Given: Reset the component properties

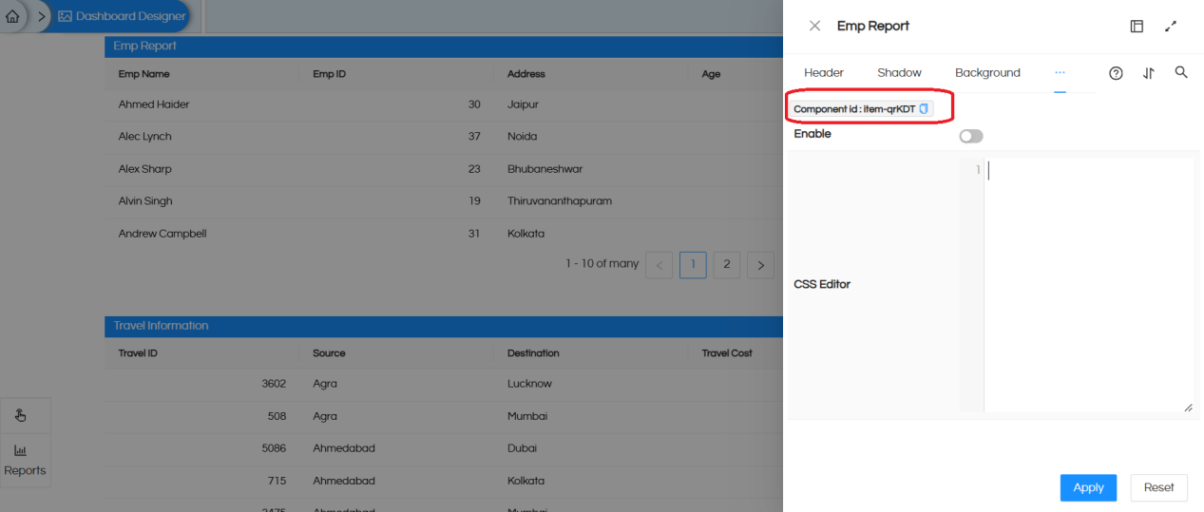Looking at the screenshot, I should (x=1158, y=487).
